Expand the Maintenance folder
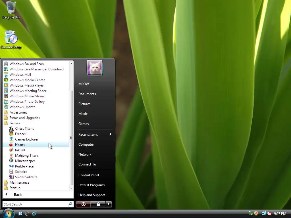 16,183
